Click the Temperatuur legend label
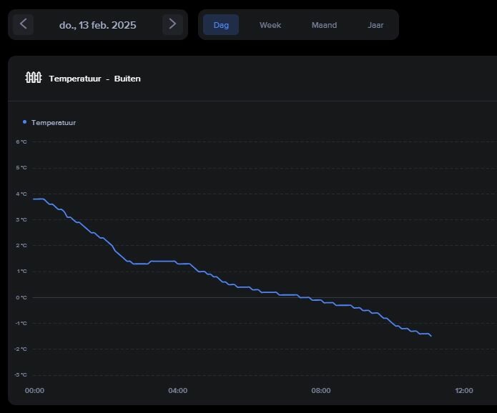The width and height of the screenshot is (497, 413). click(54, 123)
